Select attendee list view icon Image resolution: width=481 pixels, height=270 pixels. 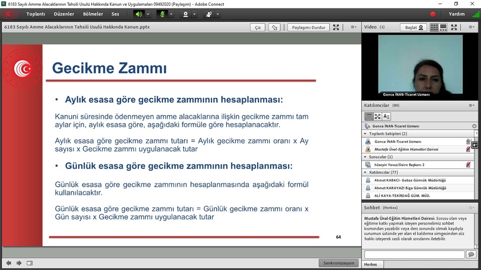click(x=369, y=116)
